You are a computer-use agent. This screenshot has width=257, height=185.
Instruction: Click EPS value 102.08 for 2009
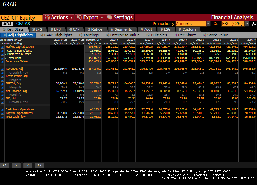pos(251,98)
